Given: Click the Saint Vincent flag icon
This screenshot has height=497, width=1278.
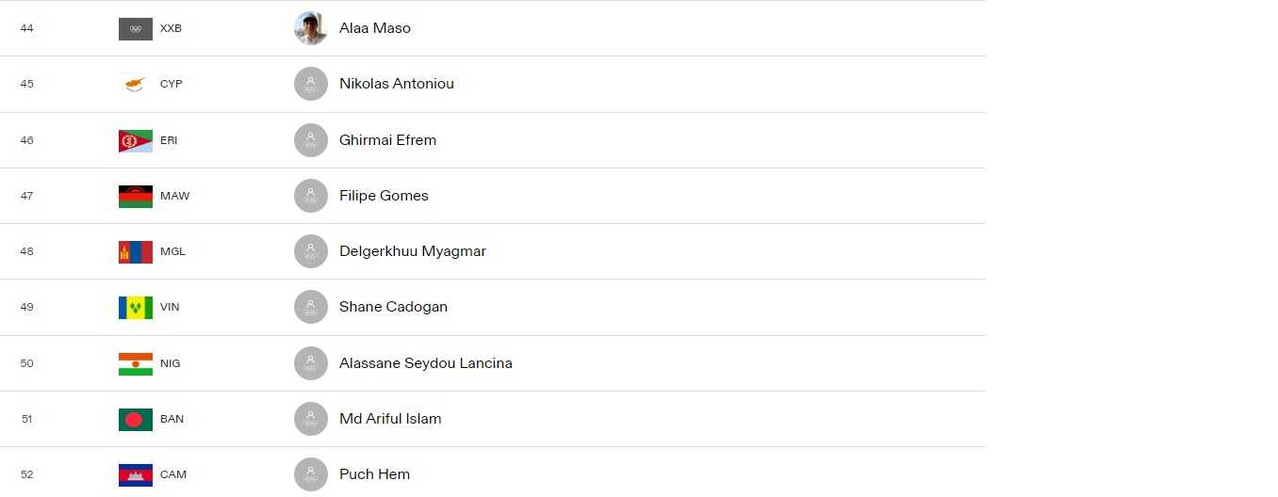Looking at the screenshot, I should coord(136,307).
